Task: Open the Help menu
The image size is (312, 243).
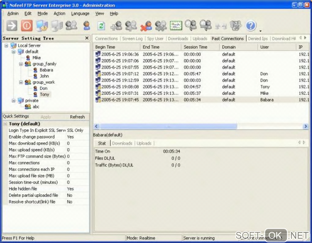Action: pyautogui.click(x=114, y=13)
